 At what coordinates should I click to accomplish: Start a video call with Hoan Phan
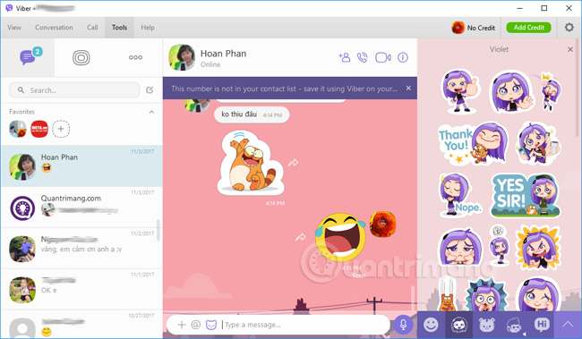[x=383, y=57]
